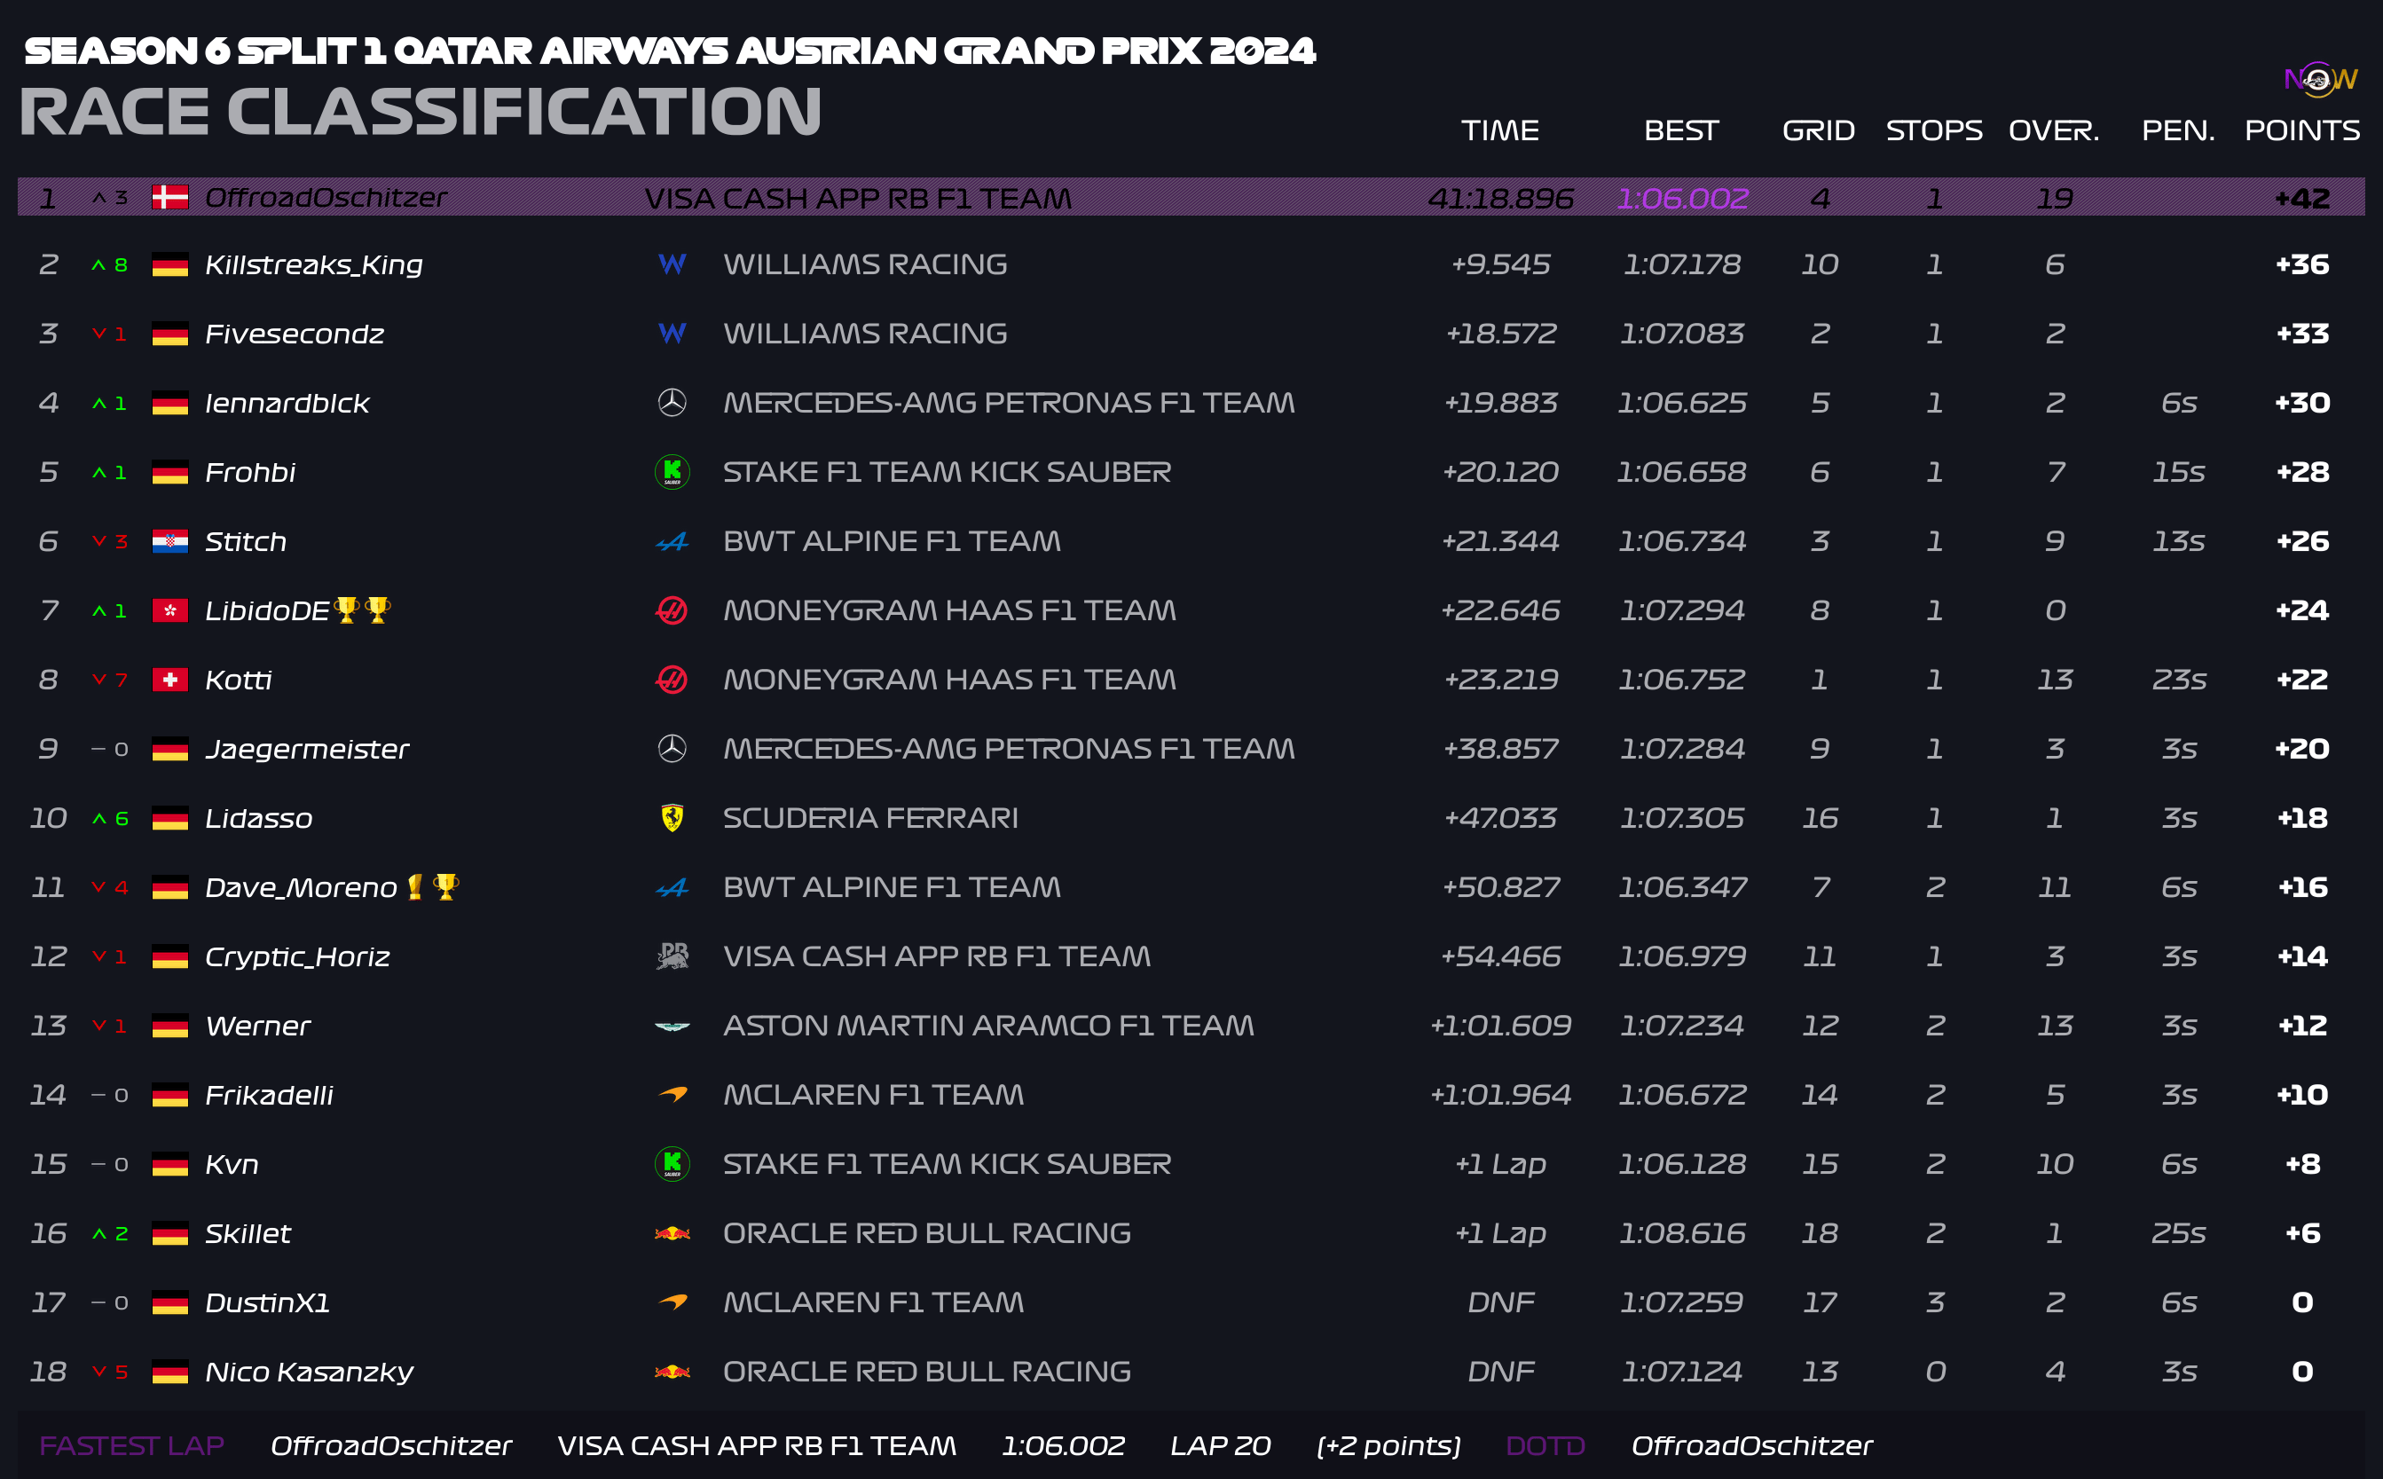Click the SCUDERIA FERRARI team name
Viewport: 2383px width, 1479px height.
[870, 818]
